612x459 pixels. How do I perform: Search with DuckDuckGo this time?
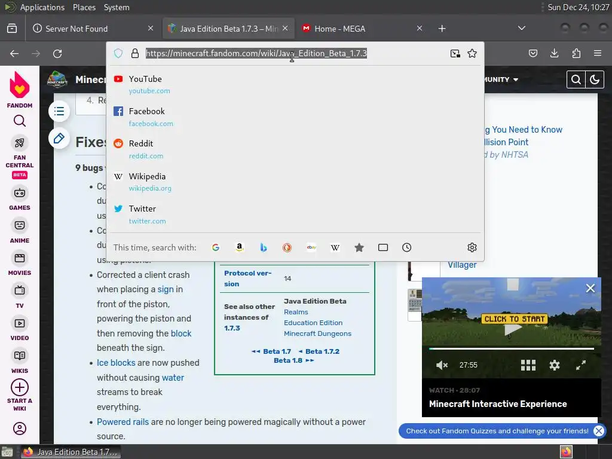(287, 247)
